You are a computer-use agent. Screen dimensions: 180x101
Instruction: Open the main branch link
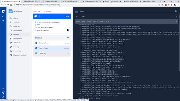[39, 25]
